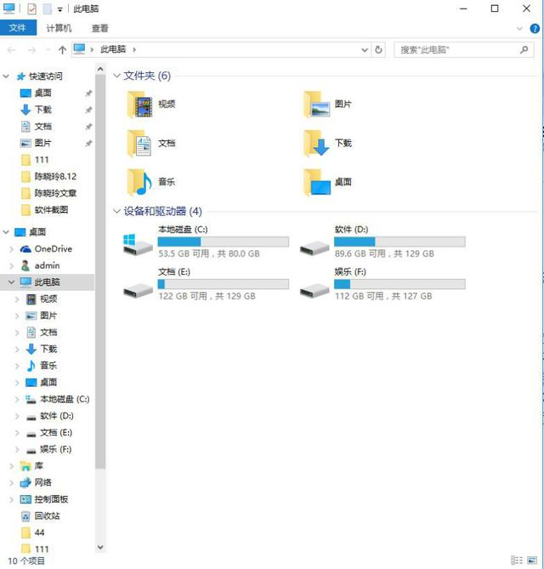The image size is (544, 569).
Task: Click the properties checkmark icon in title bar
Action: click(x=32, y=9)
